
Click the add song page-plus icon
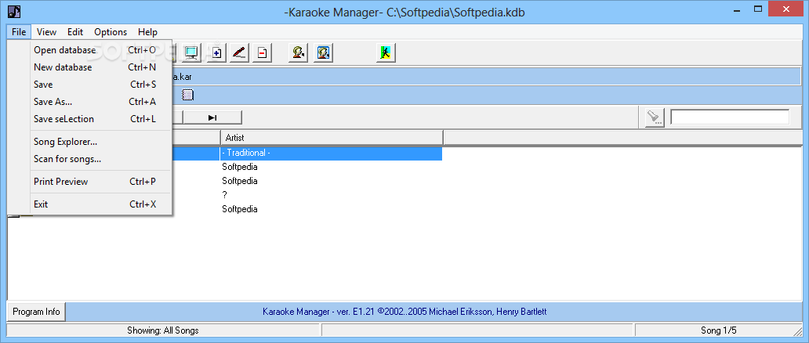216,52
